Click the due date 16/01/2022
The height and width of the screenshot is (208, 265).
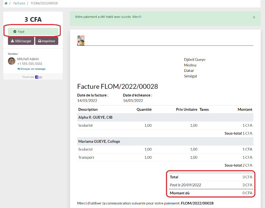133,101
